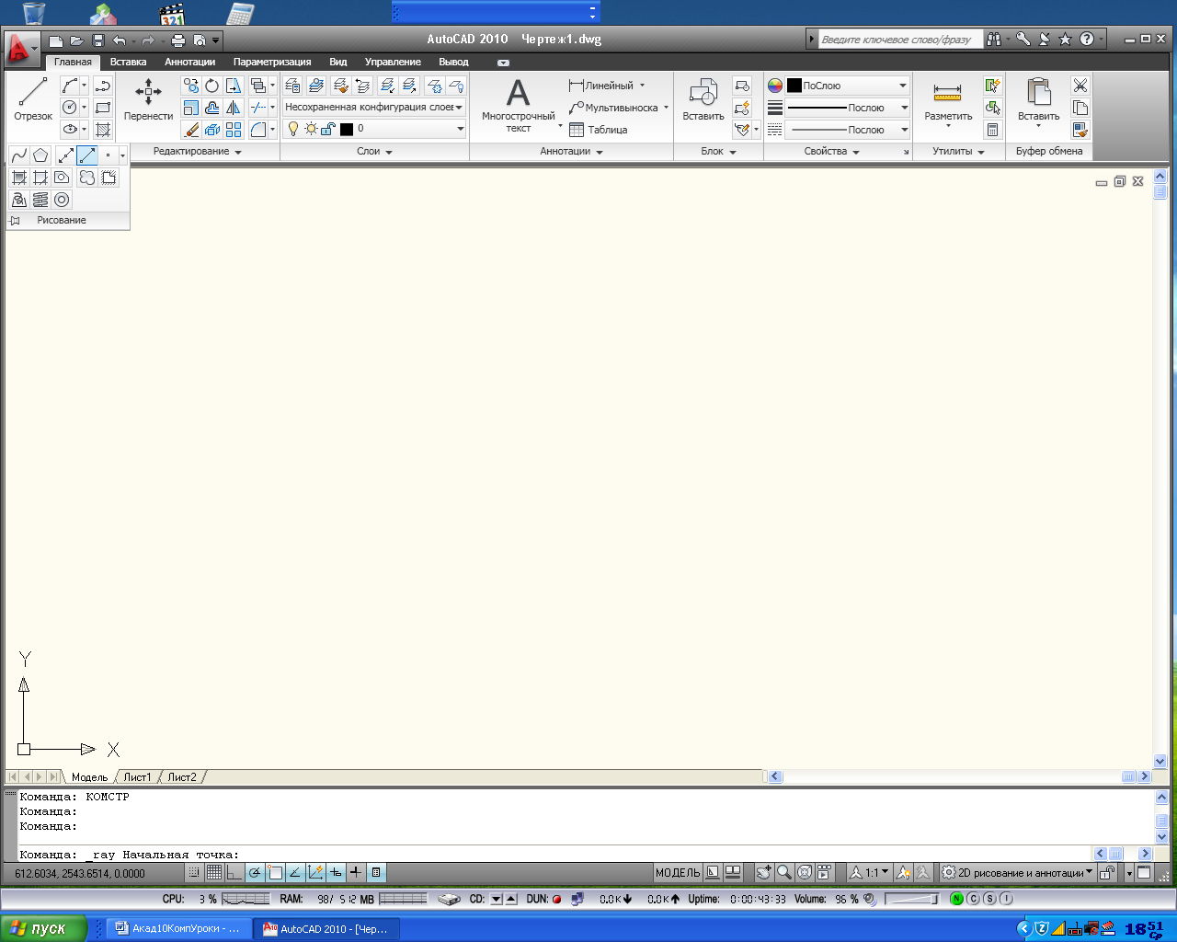Click the Help question mark icon
Screen dimensions: 1177x942
(x=1087, y=39)
